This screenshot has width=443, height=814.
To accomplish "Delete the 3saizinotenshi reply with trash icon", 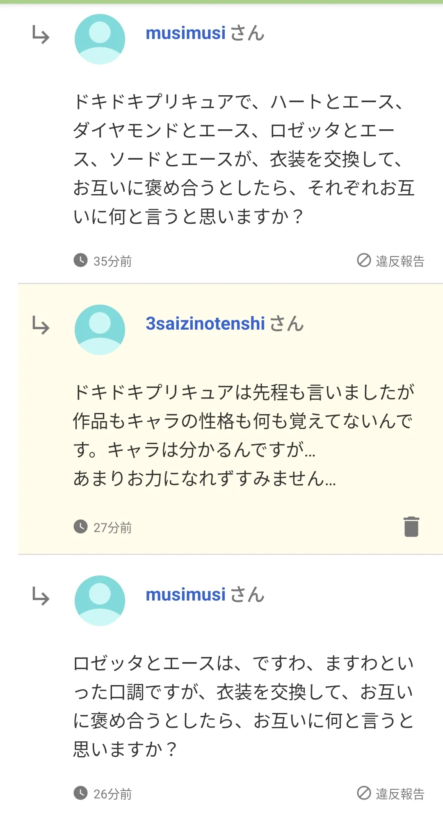I will pos(411,527).
